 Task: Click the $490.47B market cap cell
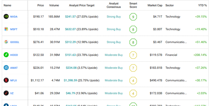pos(156,81)
